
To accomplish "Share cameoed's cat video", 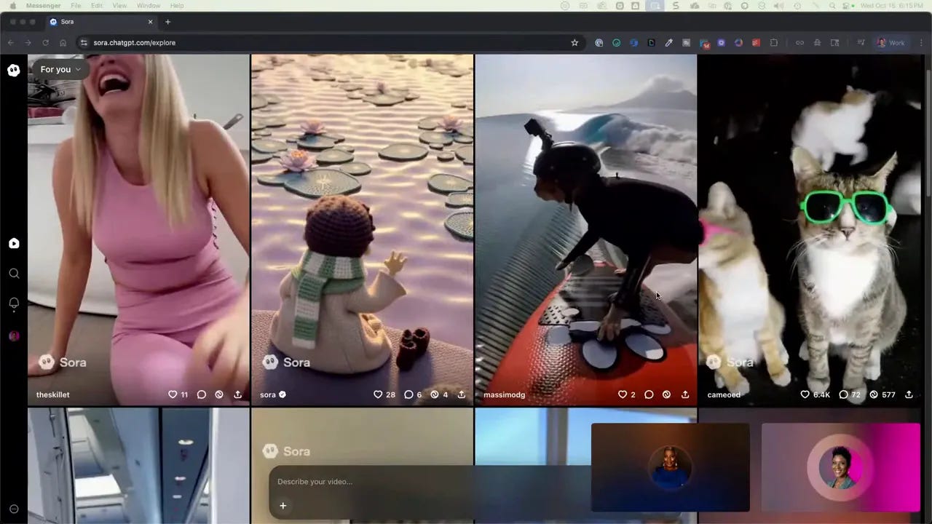I will [x=909, y=394].
